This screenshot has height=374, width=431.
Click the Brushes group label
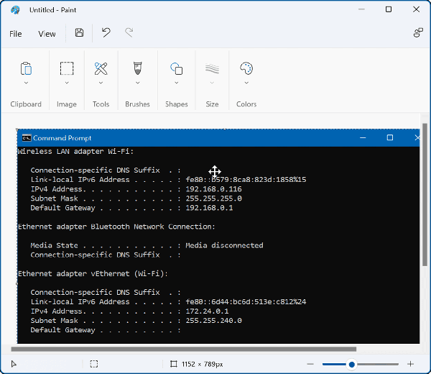[x=137, y=104]
